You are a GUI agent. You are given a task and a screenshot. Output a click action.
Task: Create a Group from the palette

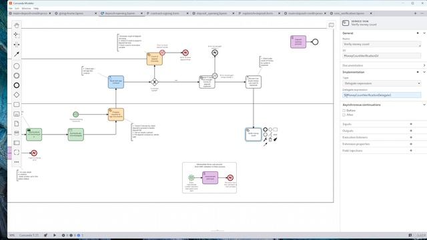(17, 153)
